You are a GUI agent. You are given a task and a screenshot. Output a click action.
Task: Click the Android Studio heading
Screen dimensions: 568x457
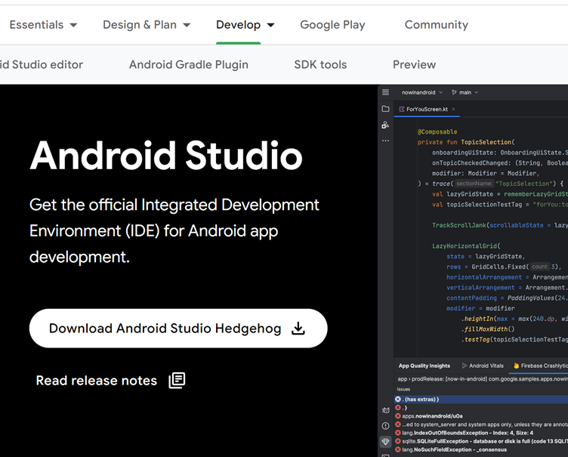point(166,156)
